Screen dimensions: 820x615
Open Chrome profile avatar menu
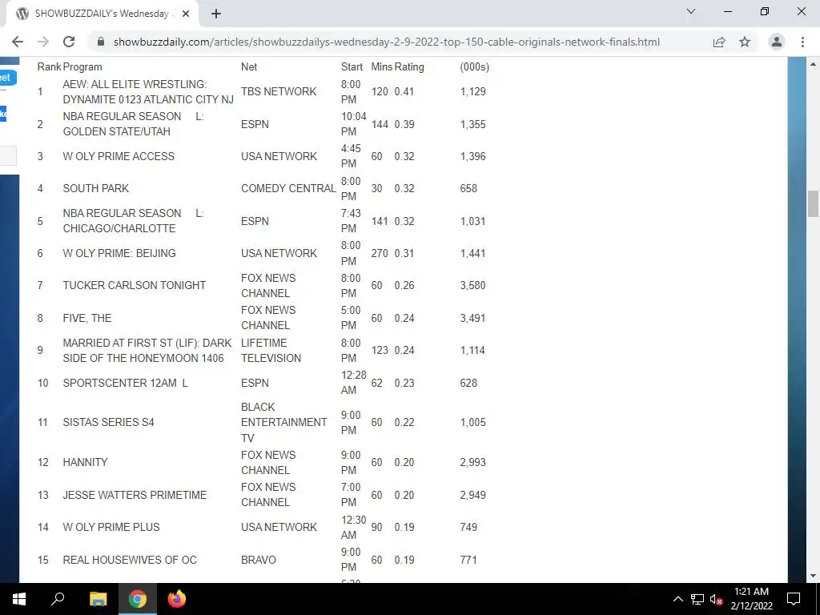[x=777, y=42]
